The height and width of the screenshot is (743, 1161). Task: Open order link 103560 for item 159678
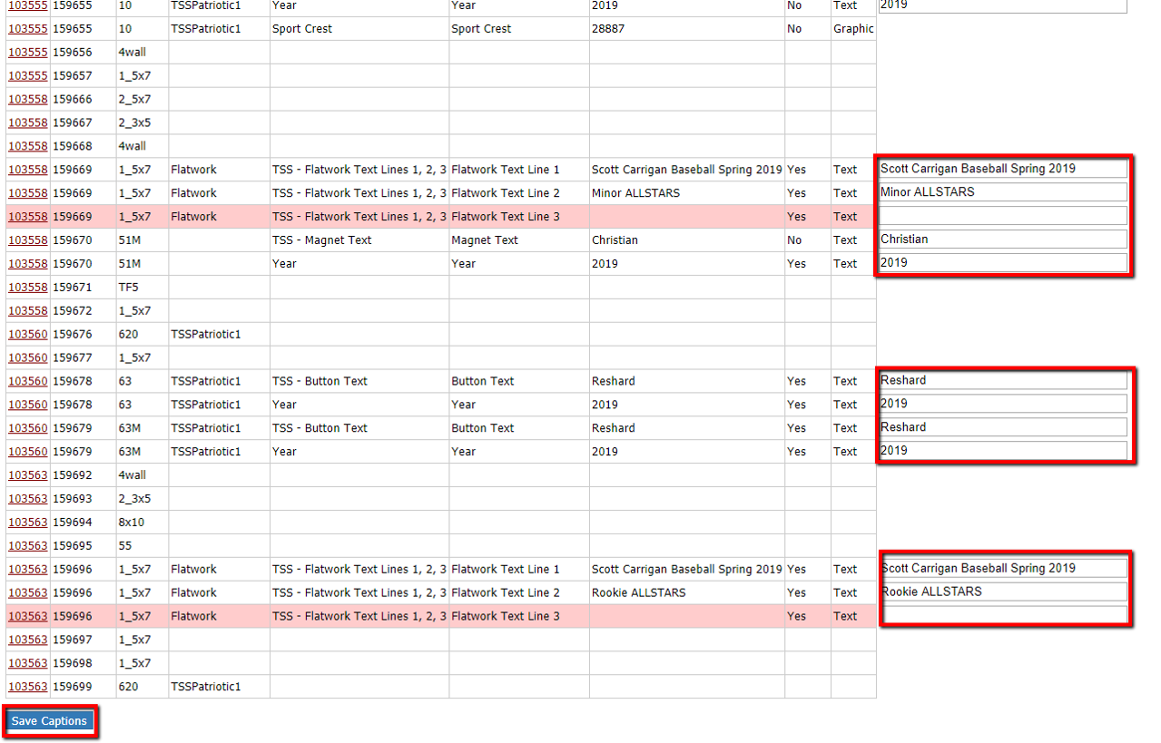[x=26, y=380]
